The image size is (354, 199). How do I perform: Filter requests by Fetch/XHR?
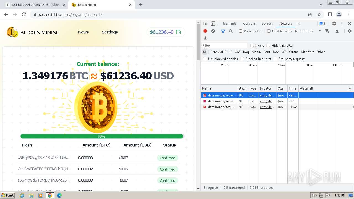click(218, 52)
